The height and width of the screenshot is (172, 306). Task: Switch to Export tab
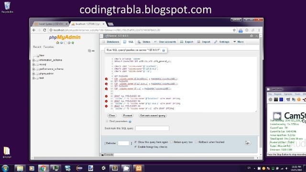click(186, 42)
